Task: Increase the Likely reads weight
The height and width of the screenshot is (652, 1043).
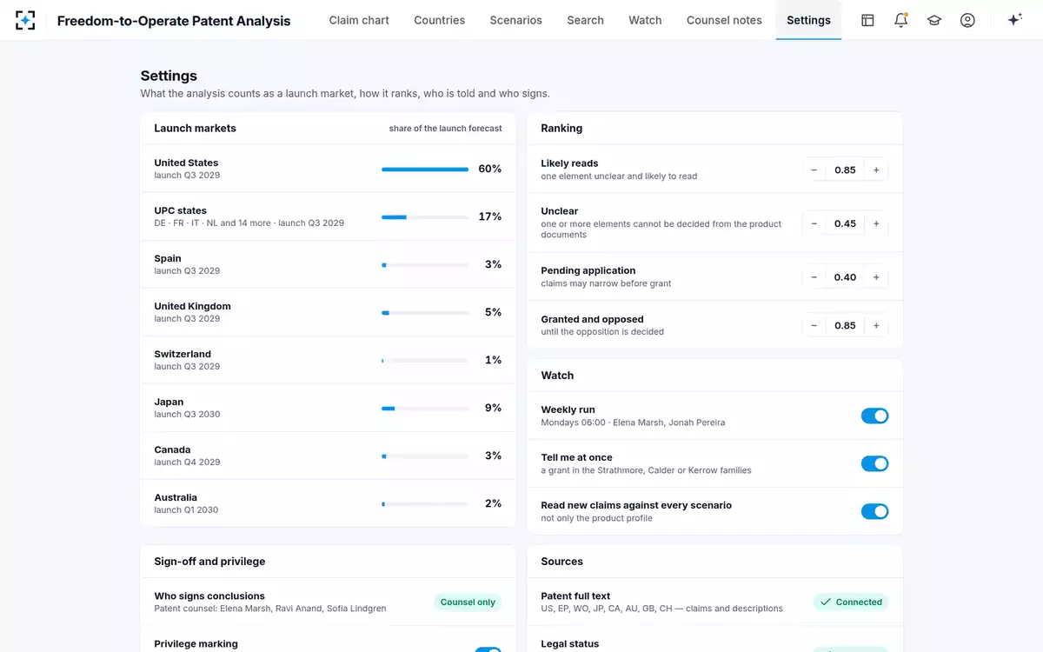Action: pyautogui.click(x=876, y=170)
